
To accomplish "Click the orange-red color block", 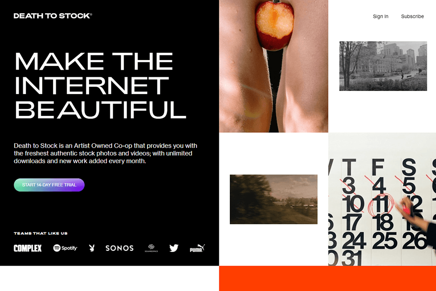I will [327, 278].
